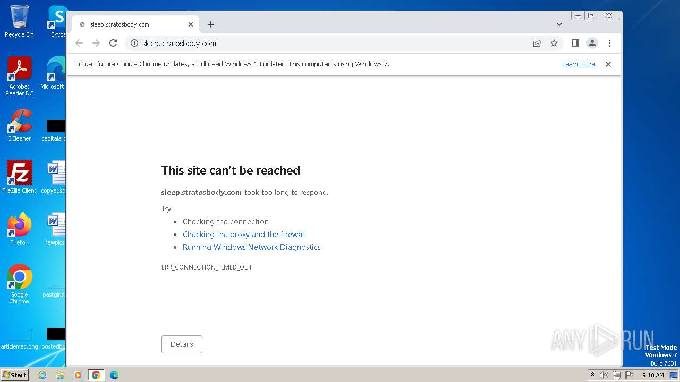The height and width of the screenshot is (382, 680).
Task: Select the sleep.stratosbody.com tab
Action: pos(135,24)
